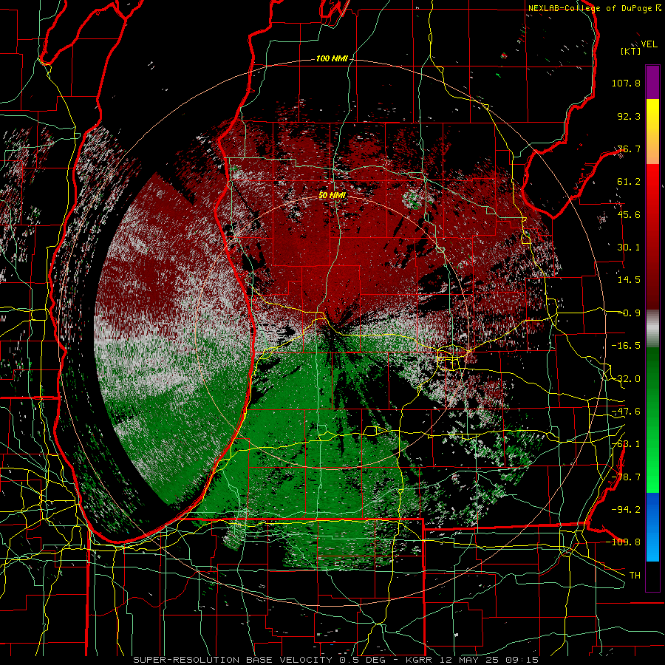Viewport: 665px width, 665px height.
Task: Click the blue segment of the color bar
Action: (x=652, y=527)
